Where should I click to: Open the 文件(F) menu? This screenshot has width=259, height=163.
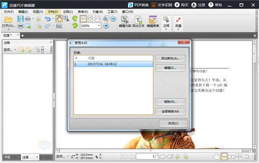pyautogui.click(x=9, y=12)
